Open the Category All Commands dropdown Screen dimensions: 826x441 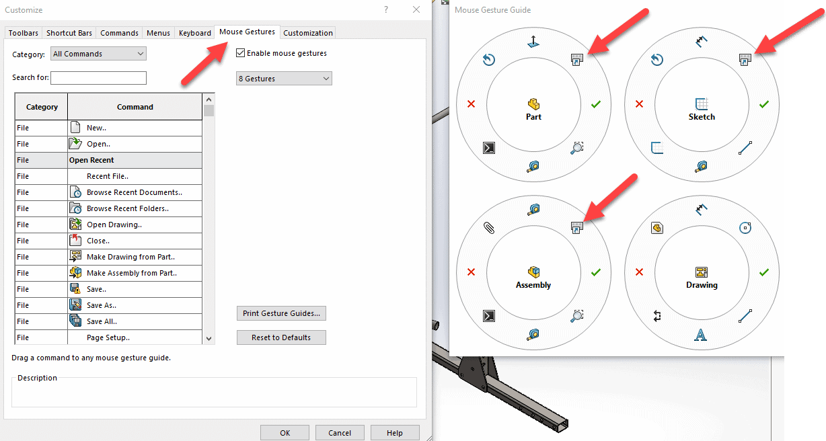(x=98, y=54)
